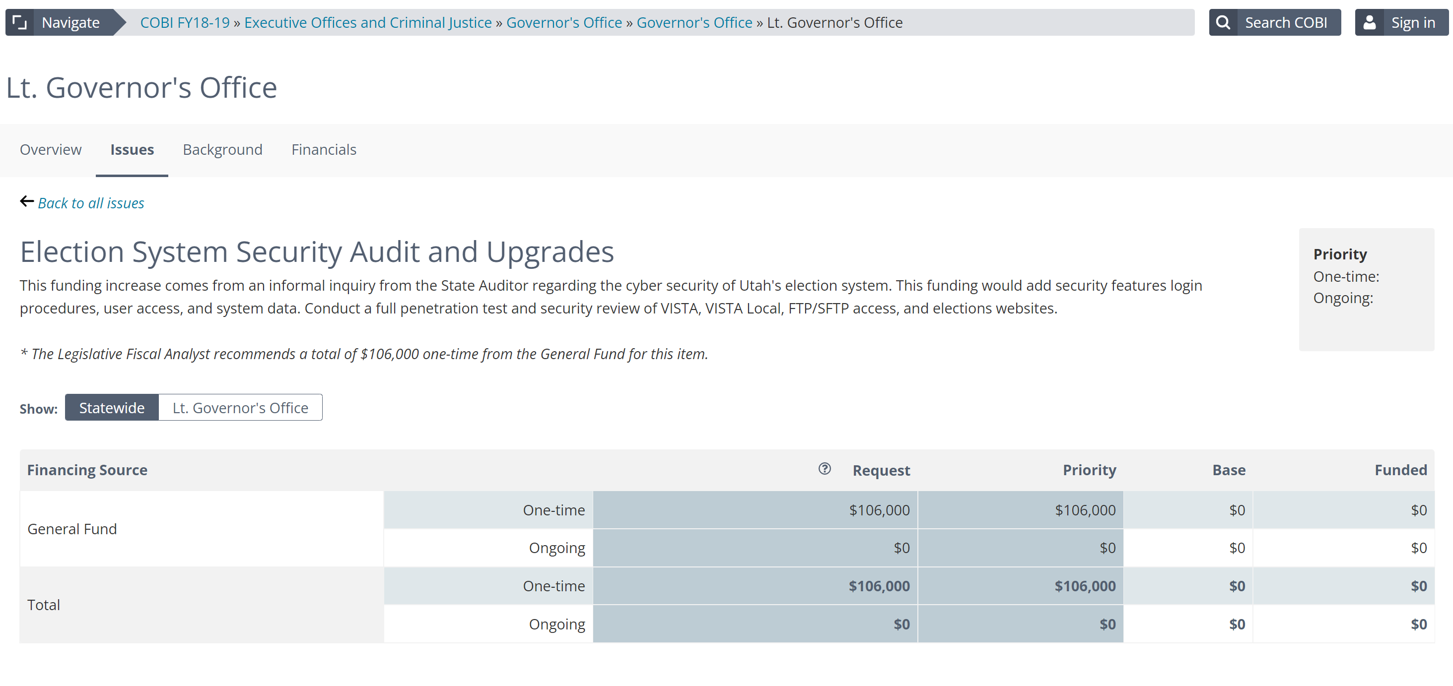This screenshot has width=1453, height=686.
Task: Open the Navigate menu
Action: (70, 22)
